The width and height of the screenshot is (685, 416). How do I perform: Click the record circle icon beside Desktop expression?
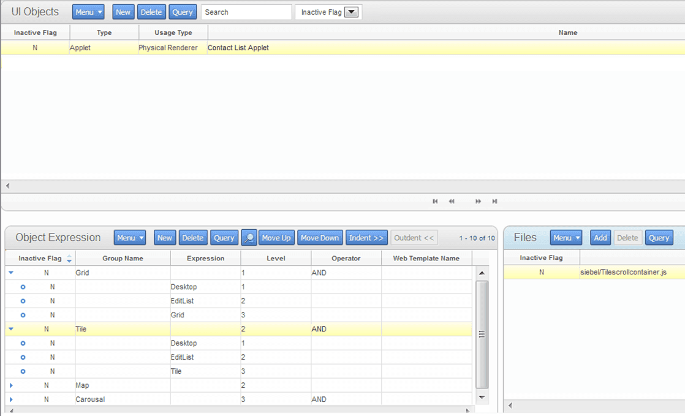(x=23, y=287)
